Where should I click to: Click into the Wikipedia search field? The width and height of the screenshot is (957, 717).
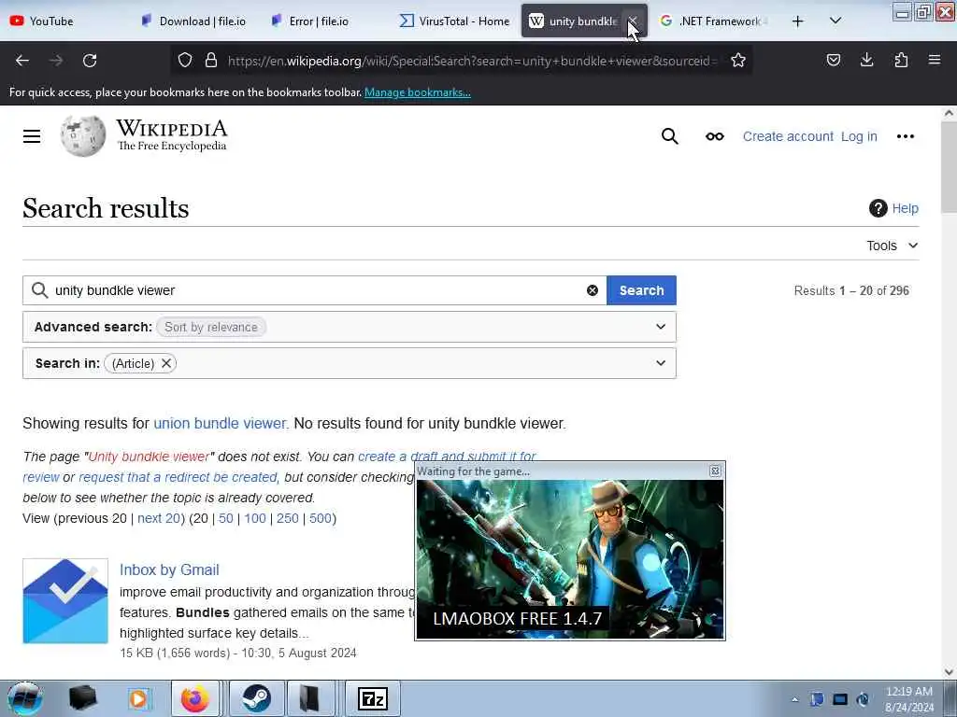point(314,290)
